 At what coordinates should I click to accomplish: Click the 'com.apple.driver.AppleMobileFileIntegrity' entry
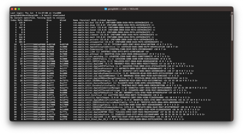click(x=98, y=100)
